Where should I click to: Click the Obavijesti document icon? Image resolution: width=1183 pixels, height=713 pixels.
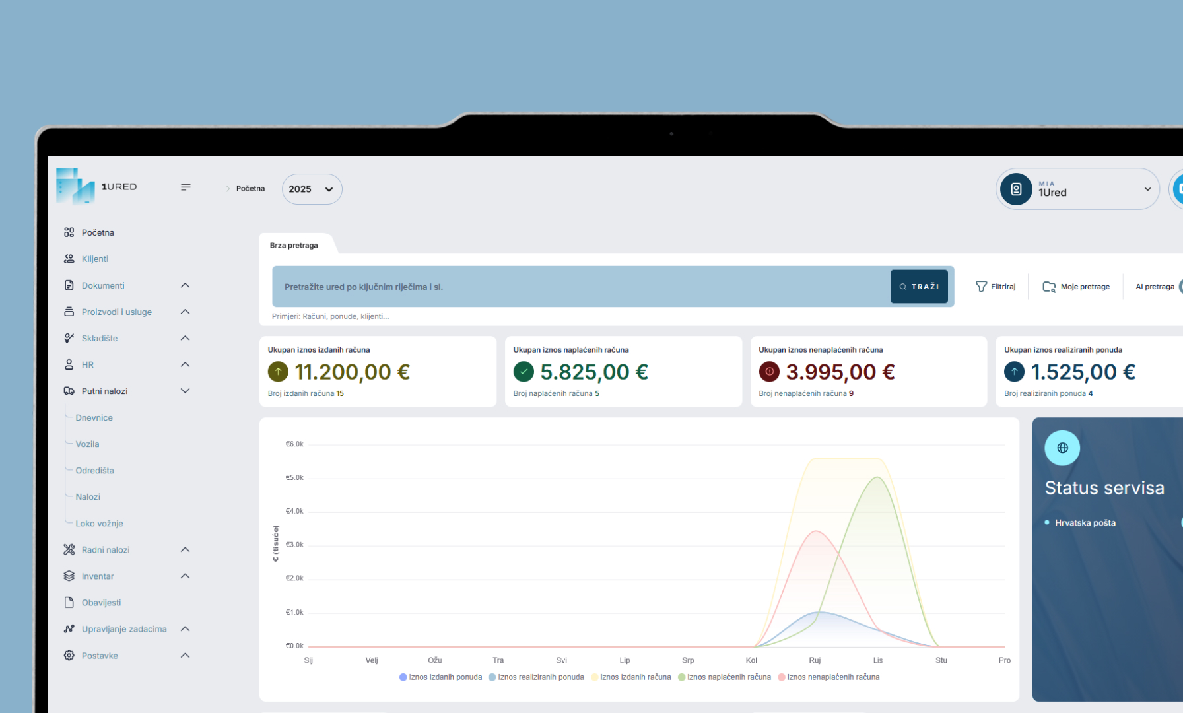pyautogui.click(x=69, y=602)
